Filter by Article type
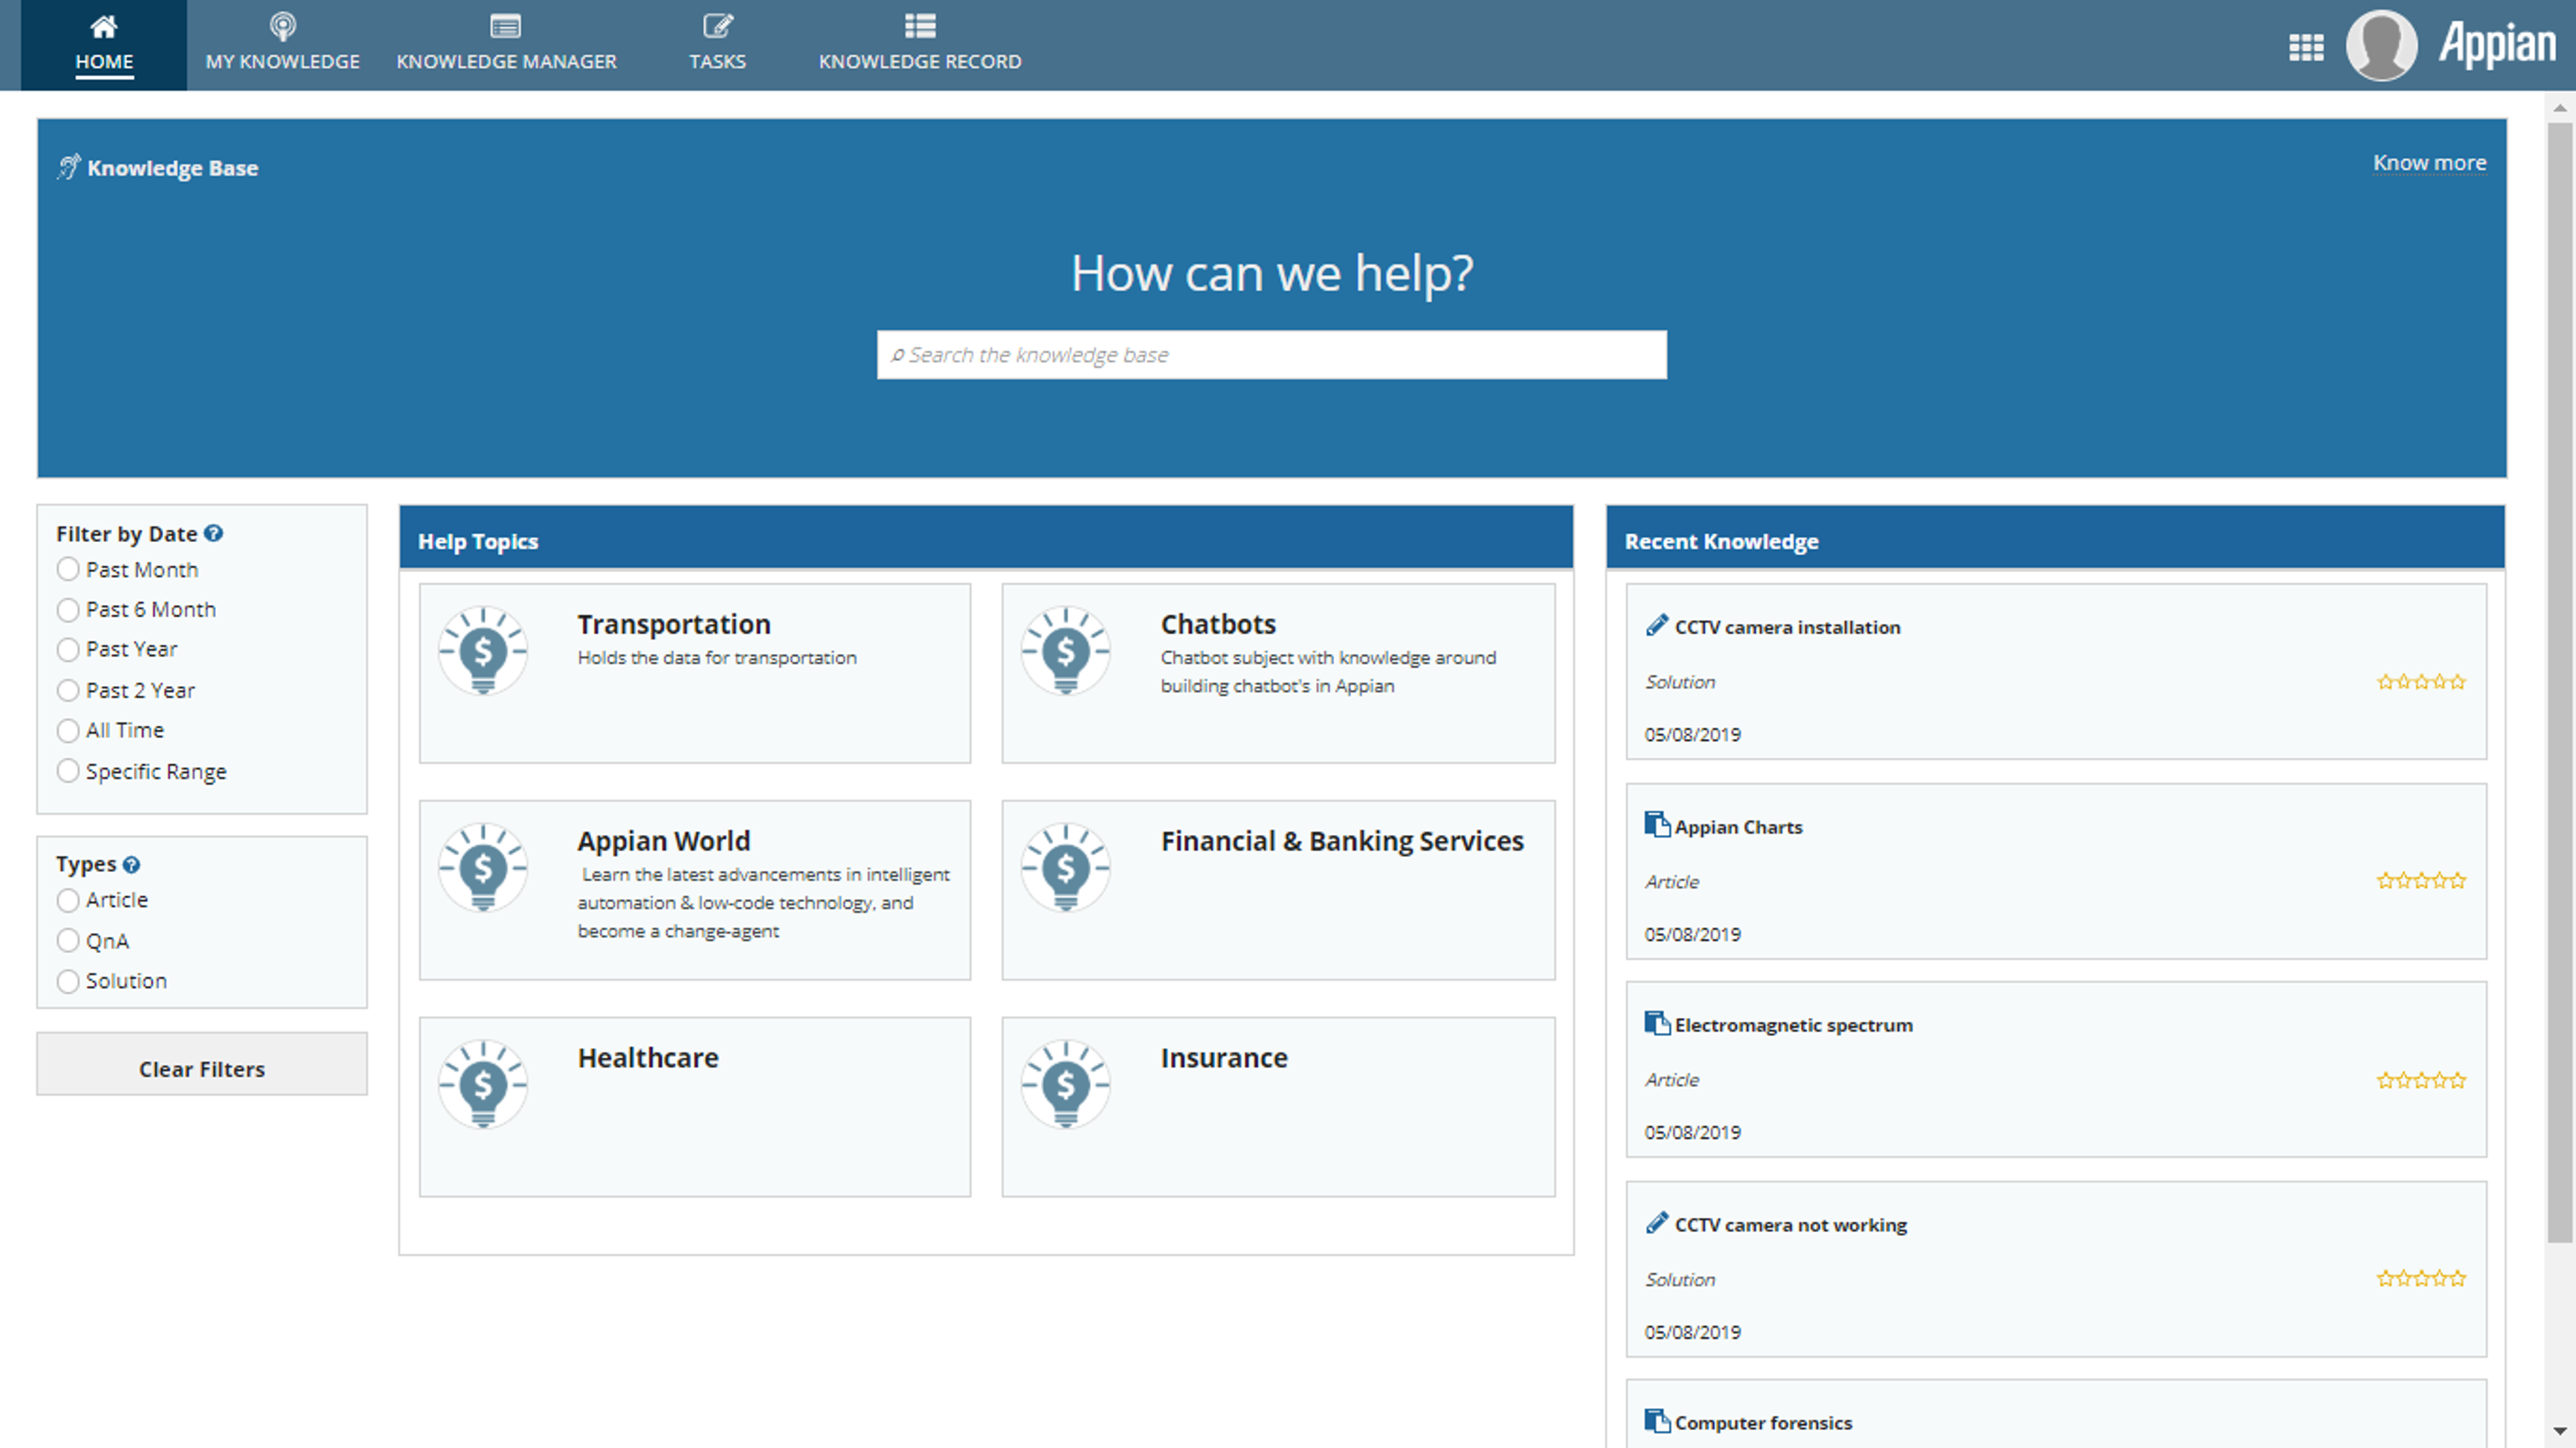This screenshot has width=2576, height=1448. (x=68, y=900)
